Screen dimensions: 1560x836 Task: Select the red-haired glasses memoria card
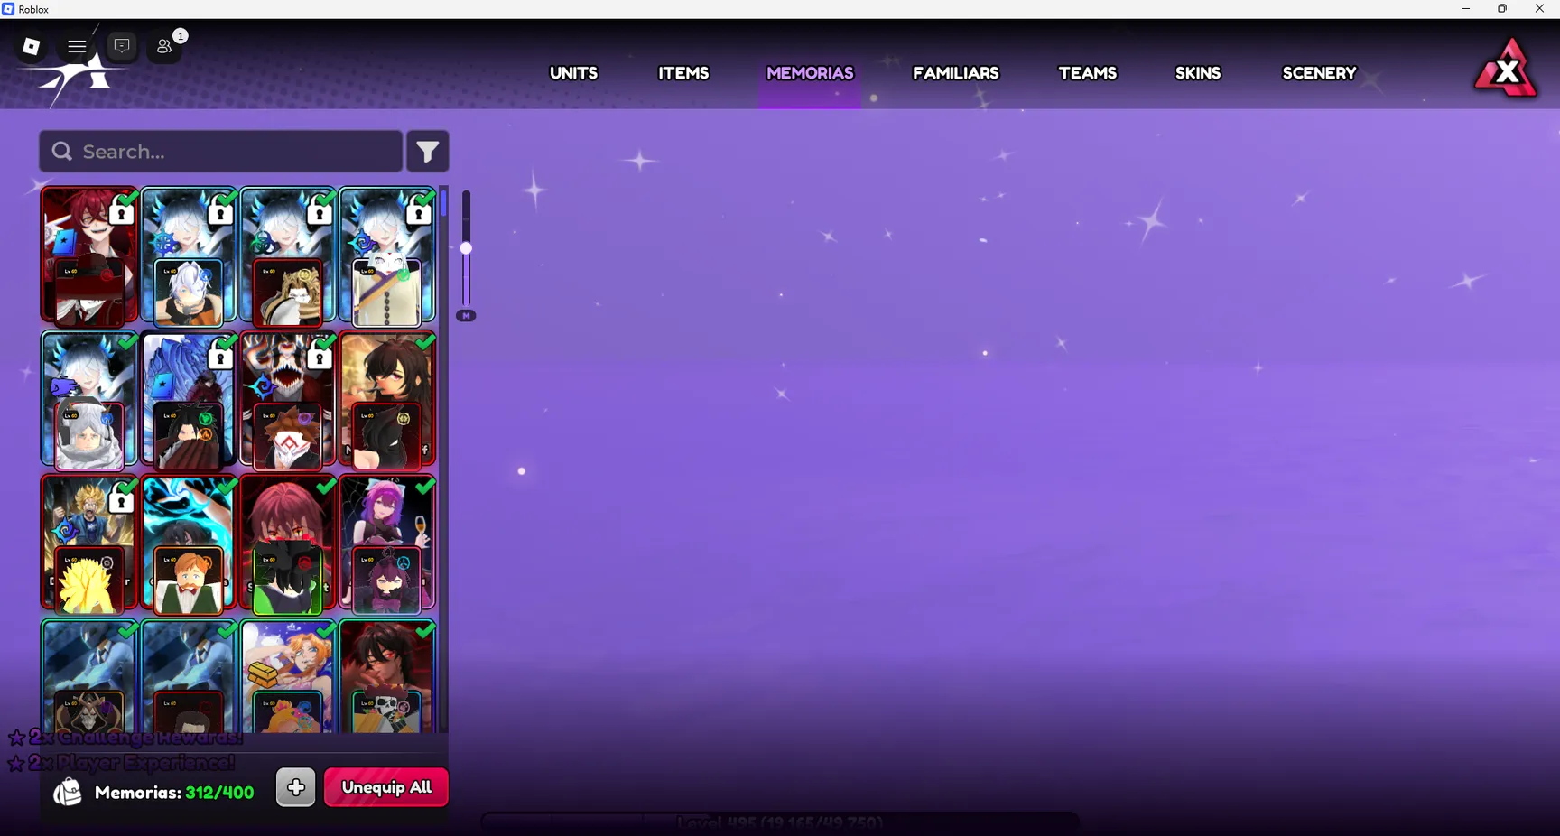tap(88, 255)
